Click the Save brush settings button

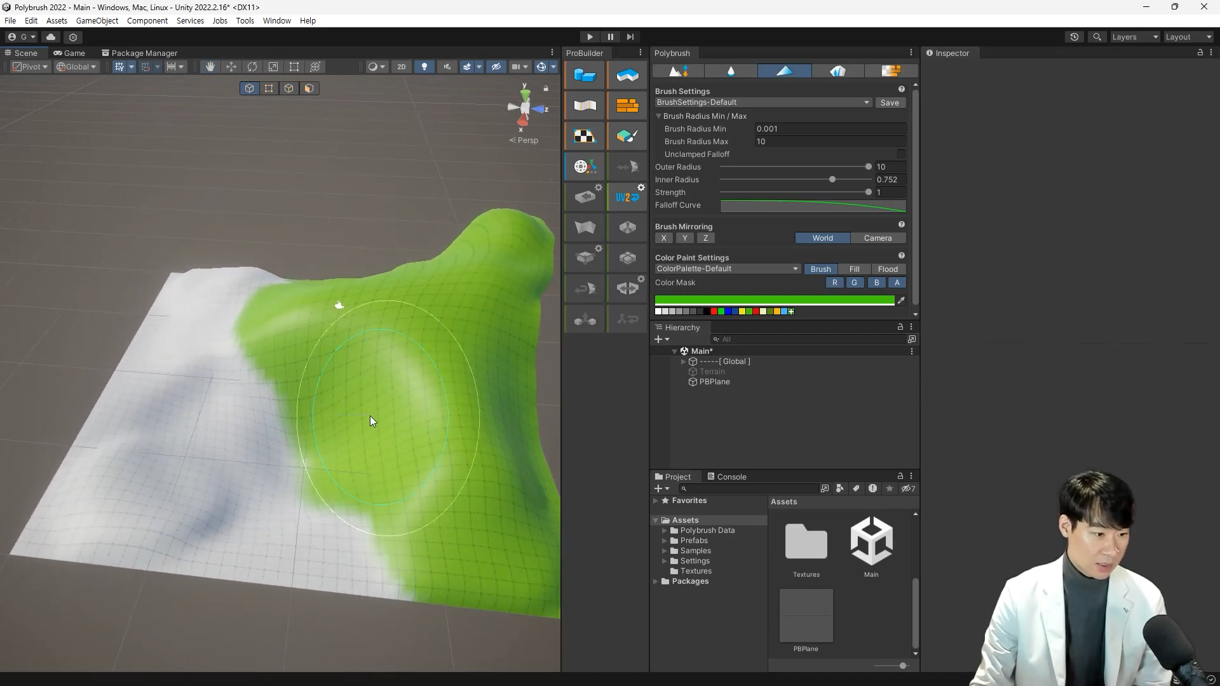890,102
